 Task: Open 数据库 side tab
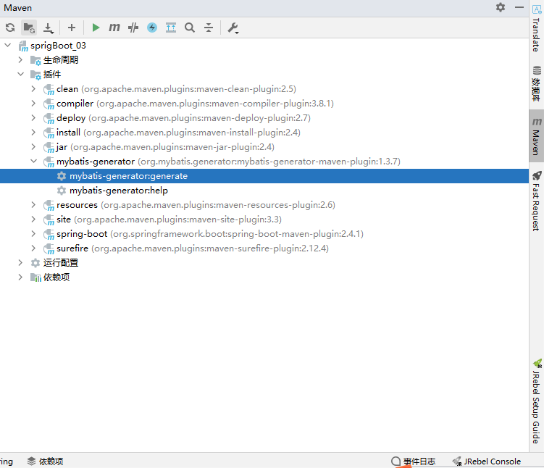coord(536,83)
